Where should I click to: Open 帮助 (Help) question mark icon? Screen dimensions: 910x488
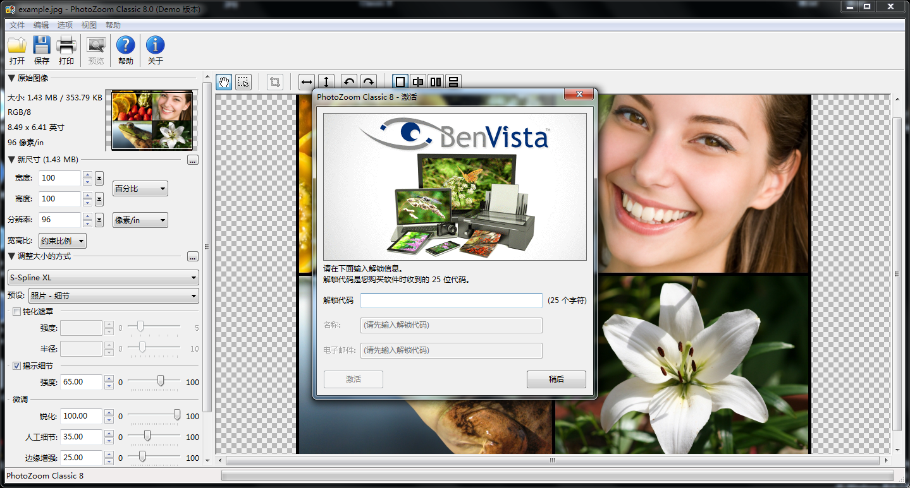coord(126,45)
